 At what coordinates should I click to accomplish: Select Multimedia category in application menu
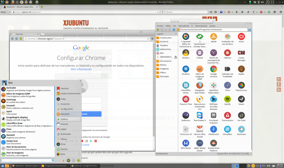(x=69, y=134)
